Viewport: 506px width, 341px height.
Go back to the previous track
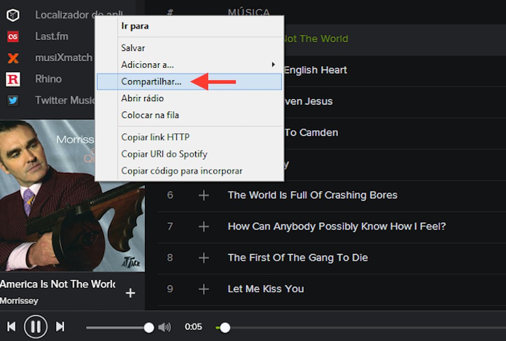pos(11,326)
